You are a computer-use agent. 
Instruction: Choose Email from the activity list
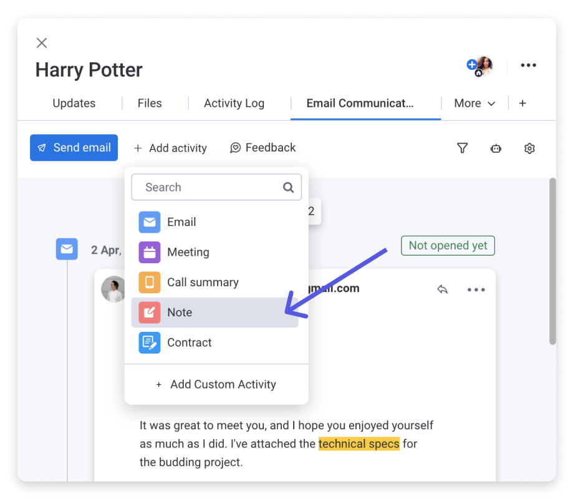click(x=215, y=222)
